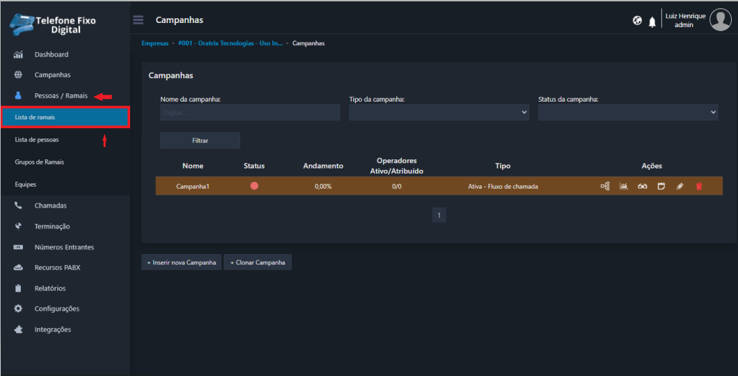Delete Campanha1 using the red trash icon
The width and height of the screenshot is (738, 376).
[699, 186]
